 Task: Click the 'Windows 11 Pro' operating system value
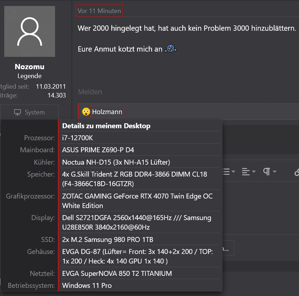point(87,285)
